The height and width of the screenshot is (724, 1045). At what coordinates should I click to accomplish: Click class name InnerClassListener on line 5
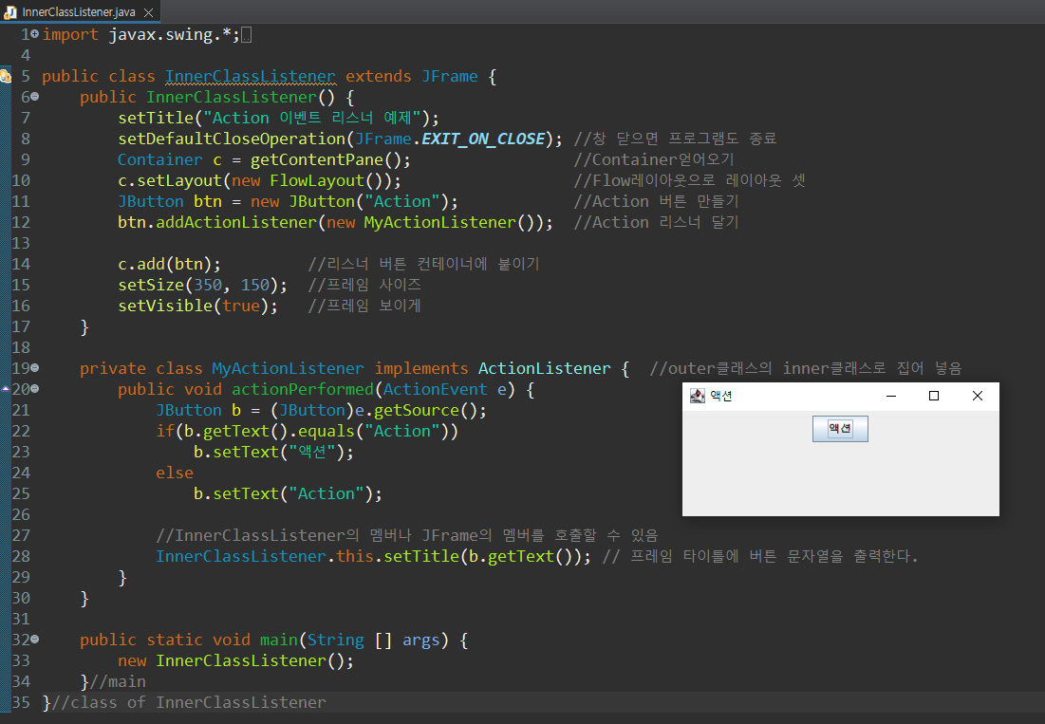pyautogui.click(x=250, y=77)
